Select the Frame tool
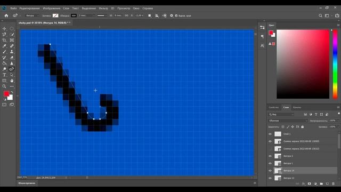 12,41
